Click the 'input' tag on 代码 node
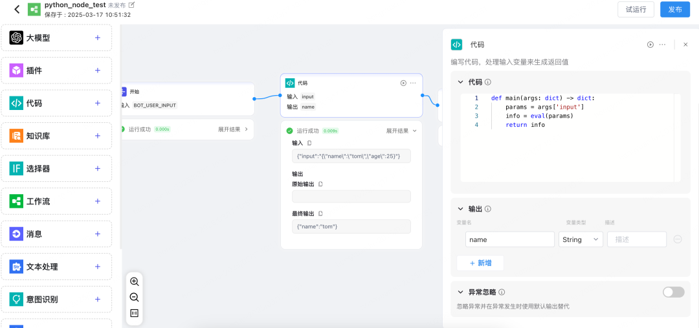 coord(307,96)
